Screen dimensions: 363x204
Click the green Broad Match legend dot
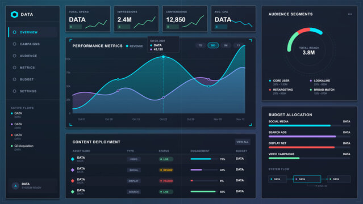tap(311, 90)
